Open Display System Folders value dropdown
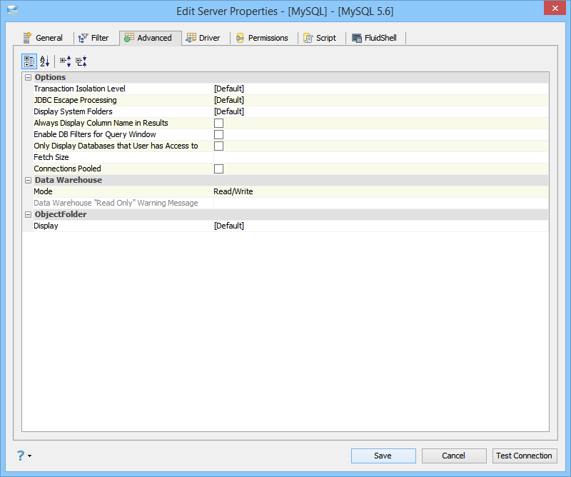 pyautogui.click(x=380, y=111)
